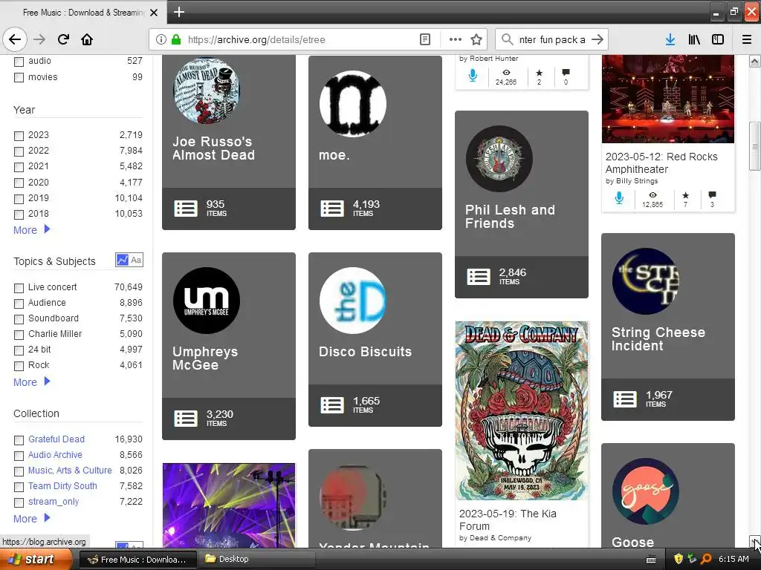Click the search magnifier icon
This screenshot has height=570, width=761.
click(507, 39)
